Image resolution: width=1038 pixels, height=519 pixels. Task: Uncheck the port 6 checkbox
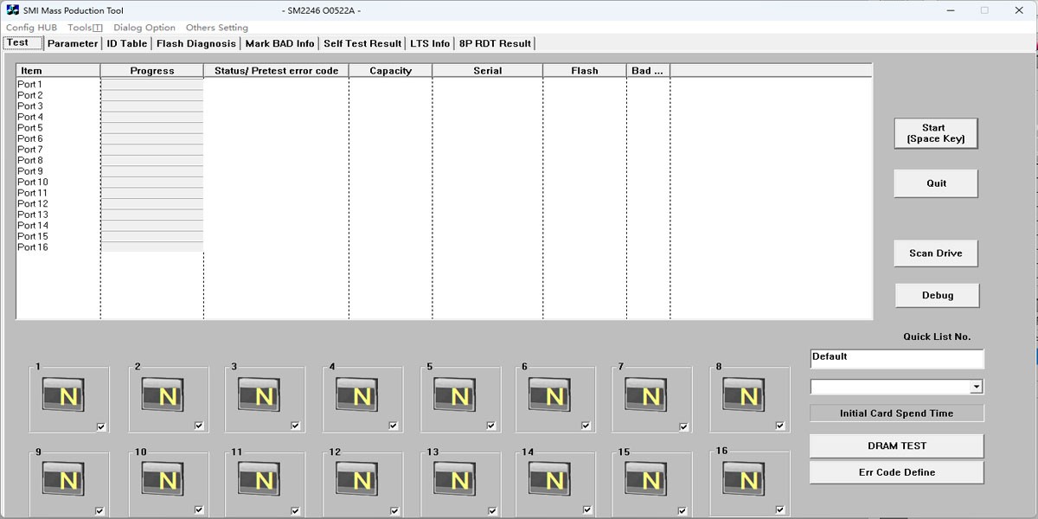586,426
